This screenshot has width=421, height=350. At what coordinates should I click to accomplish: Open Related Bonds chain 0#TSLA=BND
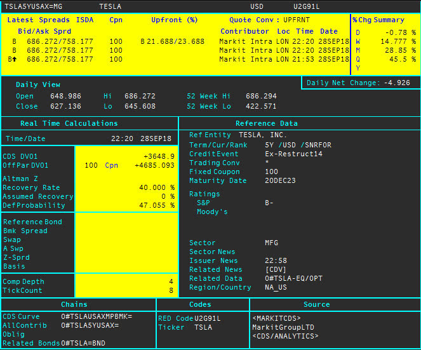click(83, 343)
